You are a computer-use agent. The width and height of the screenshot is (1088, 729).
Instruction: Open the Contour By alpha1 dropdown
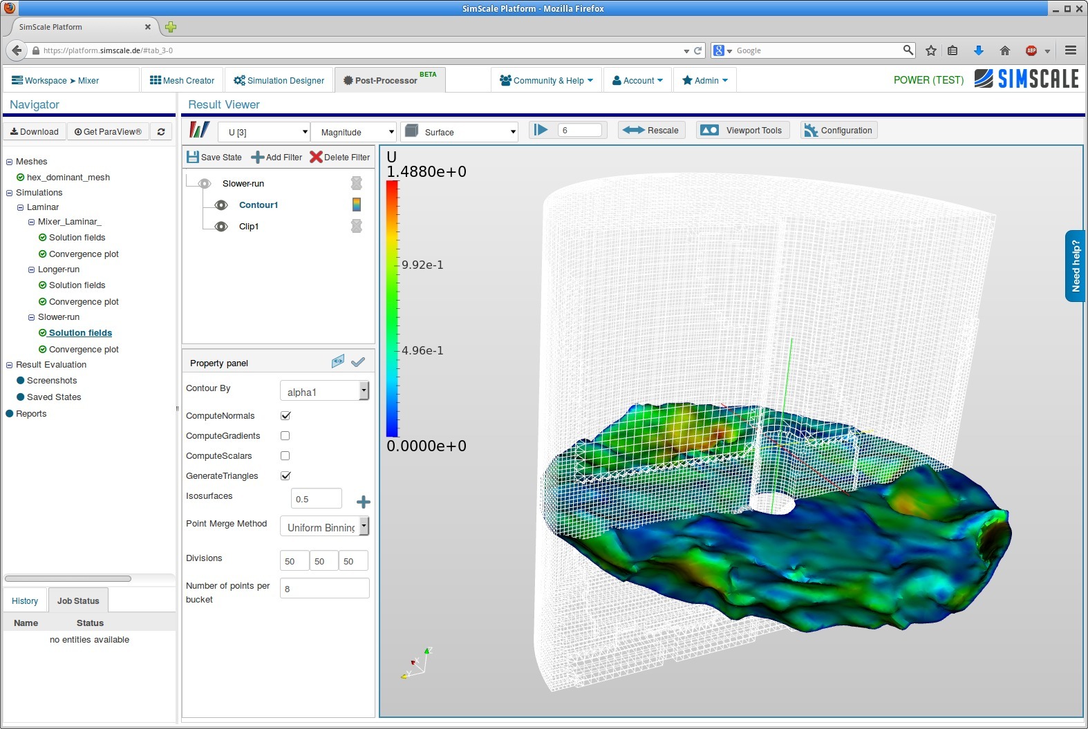pos(324,391)
